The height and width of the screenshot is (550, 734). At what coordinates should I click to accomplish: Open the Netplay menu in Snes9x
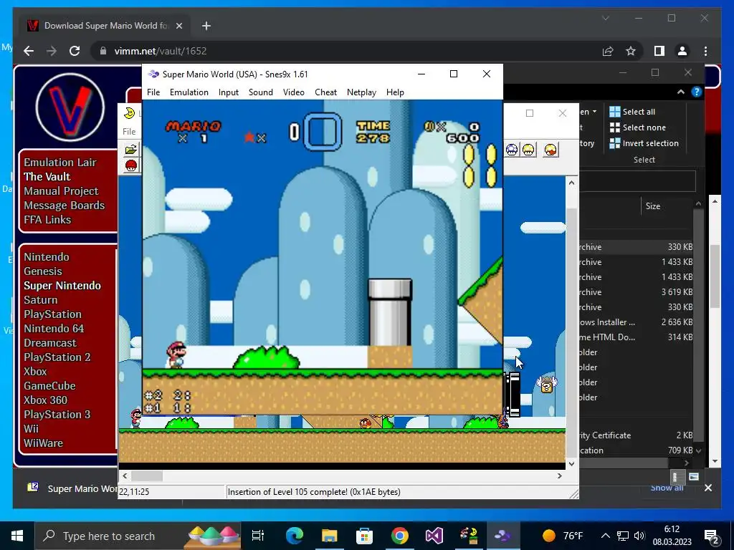[x=361, y=92]
